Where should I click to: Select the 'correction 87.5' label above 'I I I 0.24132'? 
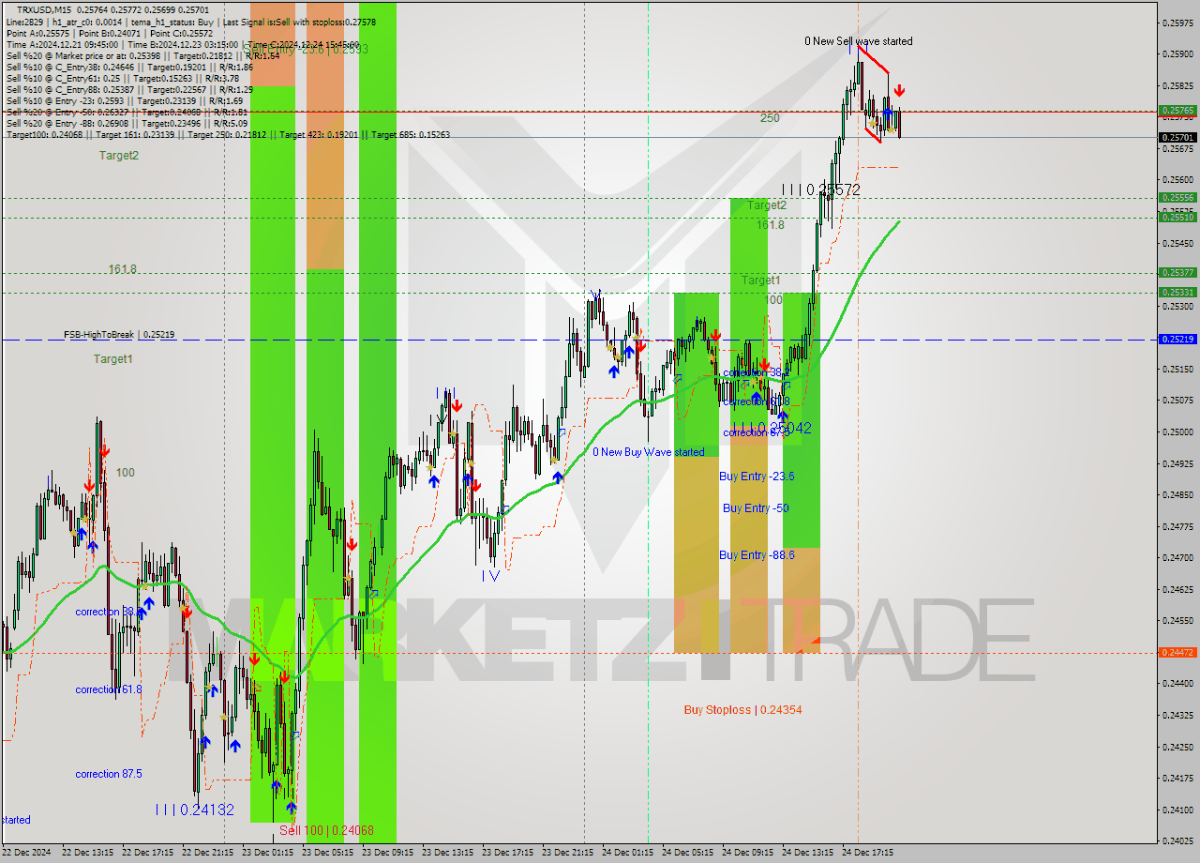[109, 774]
